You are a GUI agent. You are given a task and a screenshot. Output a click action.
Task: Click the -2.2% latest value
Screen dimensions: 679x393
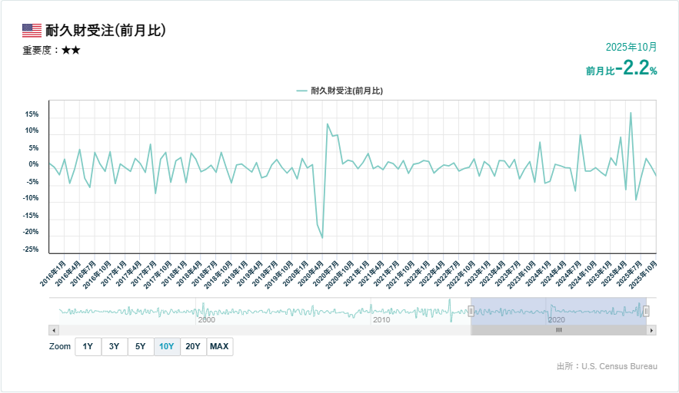(637, 68)
